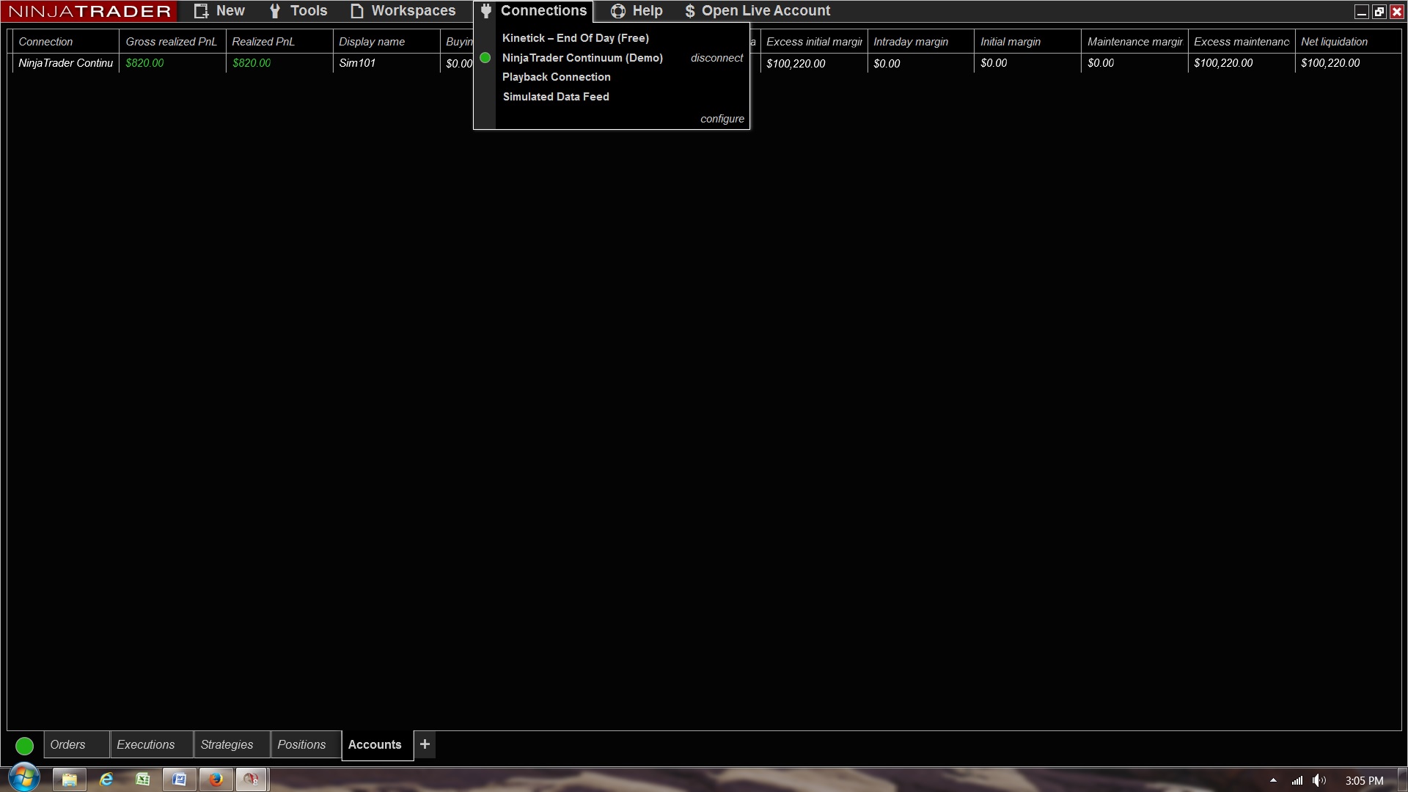Viewport: 1408px width, 792px height.
Task: Open Windows Start menu orb
Action: (x=23, y=778)
